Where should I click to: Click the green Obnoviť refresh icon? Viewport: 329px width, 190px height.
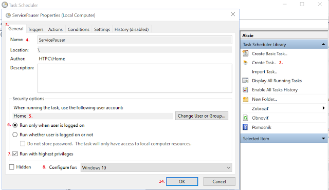coord(245,118)
